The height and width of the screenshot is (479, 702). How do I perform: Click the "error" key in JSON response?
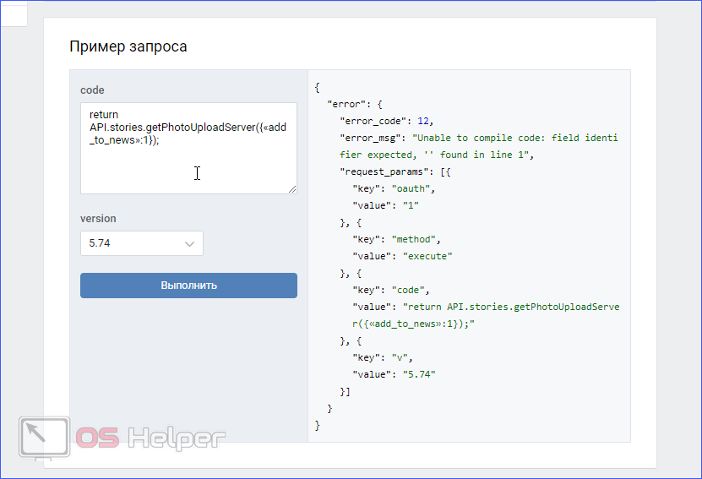349,104
